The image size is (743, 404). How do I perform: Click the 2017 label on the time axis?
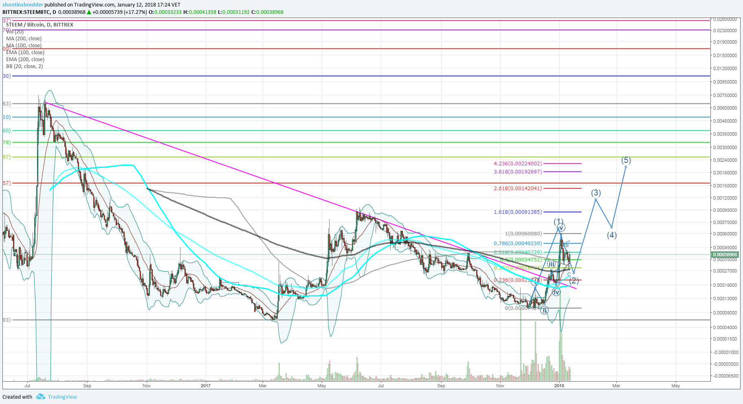click(206, 386)
